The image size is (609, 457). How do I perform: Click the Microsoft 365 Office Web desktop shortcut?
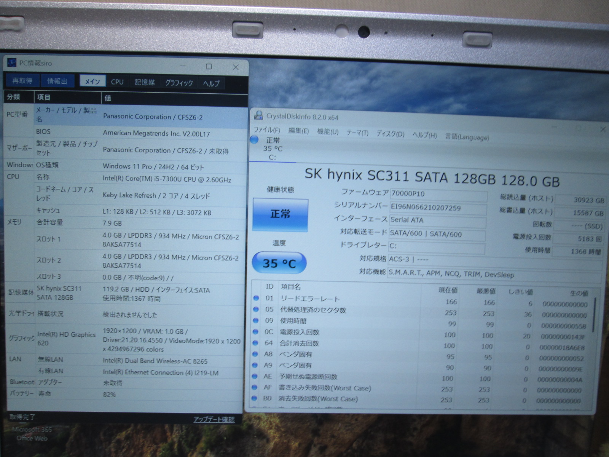[x=32, y=434]
